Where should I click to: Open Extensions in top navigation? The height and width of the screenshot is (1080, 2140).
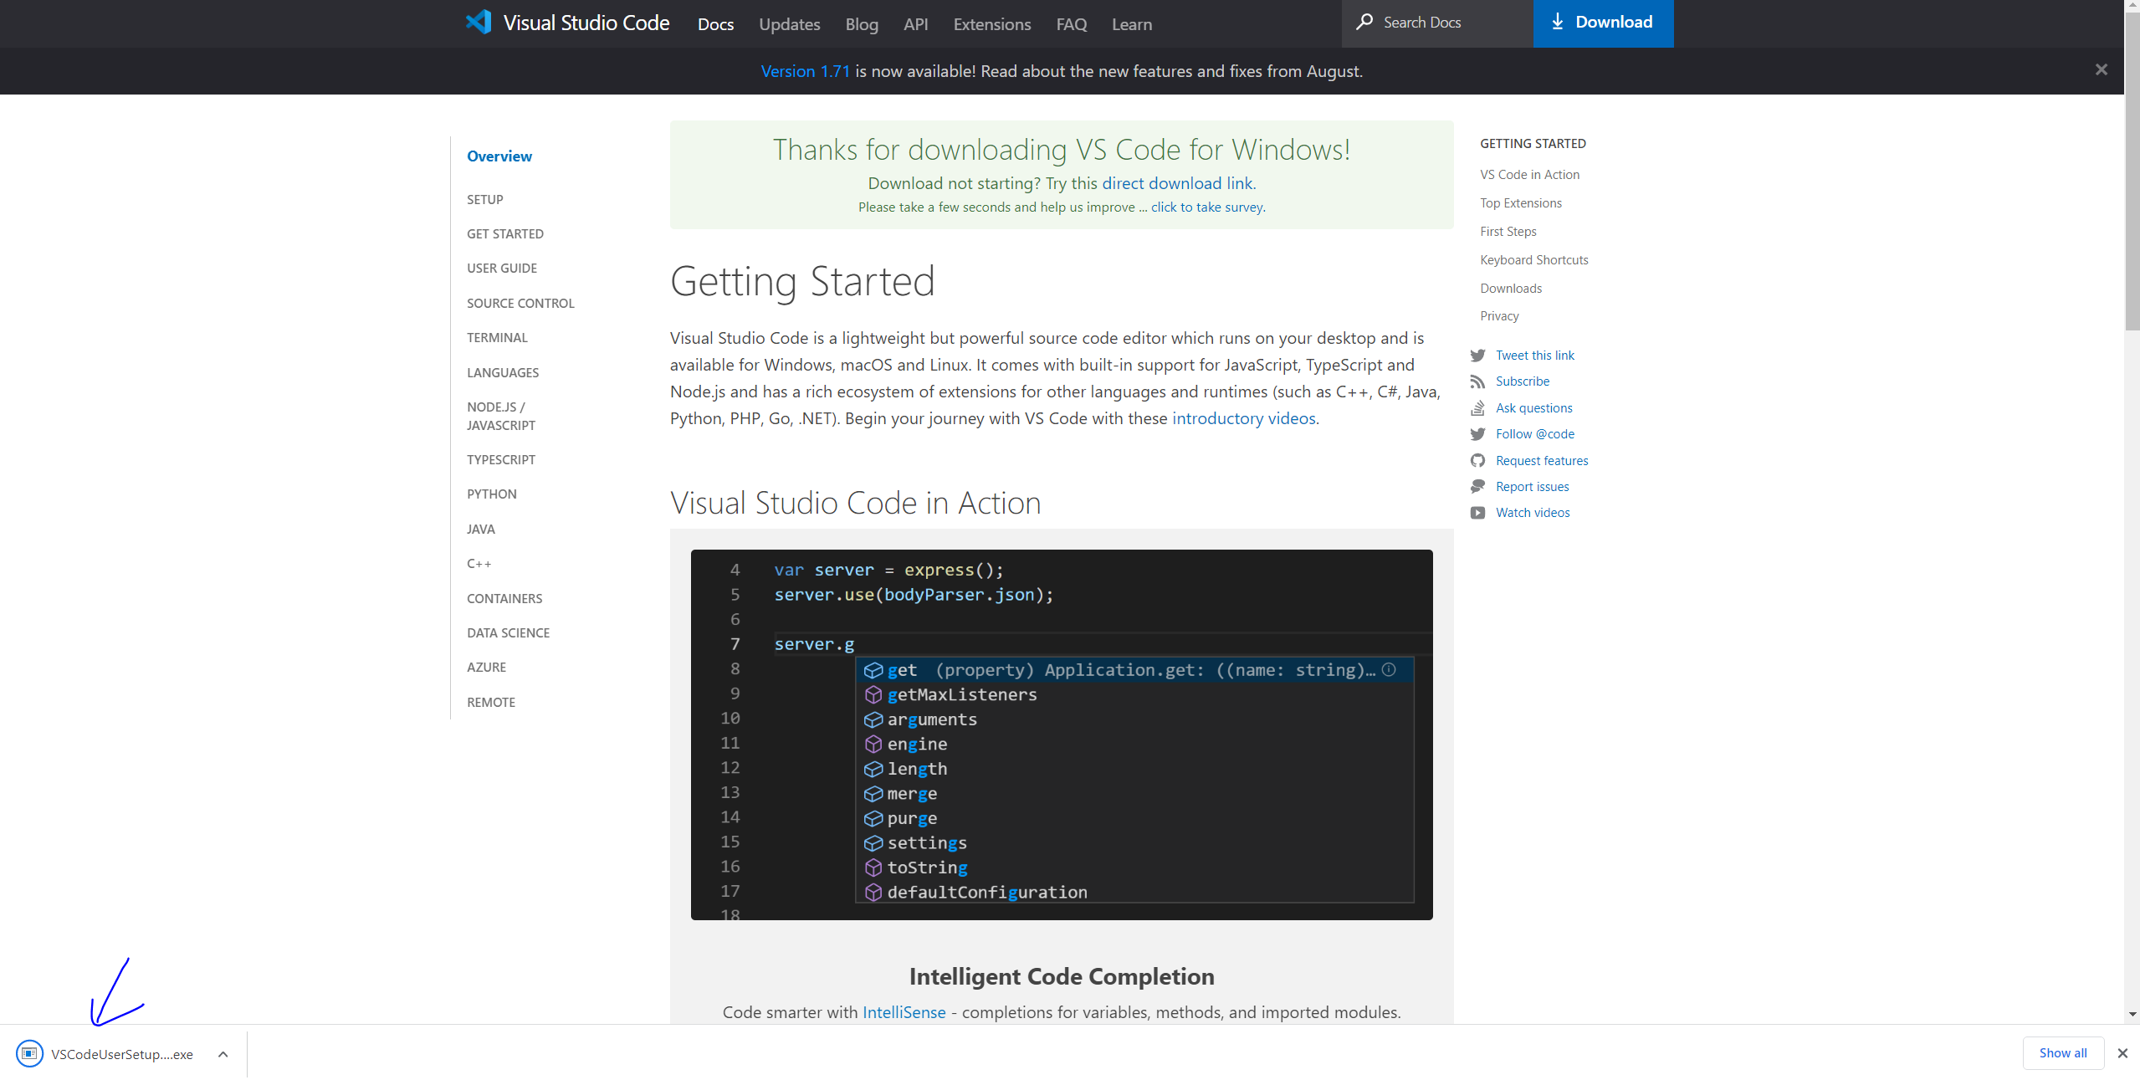[991, 24]
